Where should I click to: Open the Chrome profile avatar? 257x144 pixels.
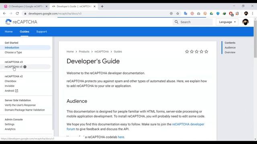click(x=246, y=14)
